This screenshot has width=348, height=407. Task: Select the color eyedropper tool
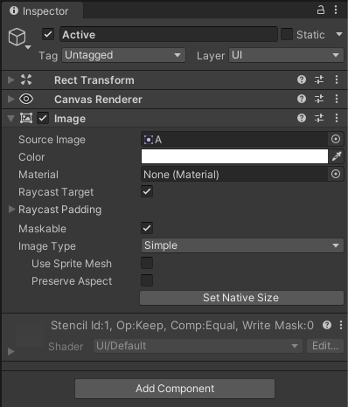[337, 156]
